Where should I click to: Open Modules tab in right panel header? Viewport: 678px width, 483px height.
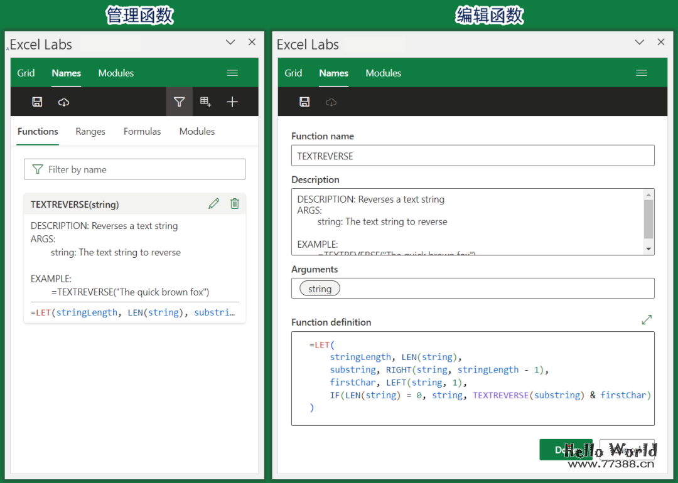tap(383, 73)
